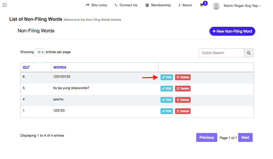Delete the yes/no entry
Screen dimensions: 273x159
pyautogui.click(x=183, y=100)
